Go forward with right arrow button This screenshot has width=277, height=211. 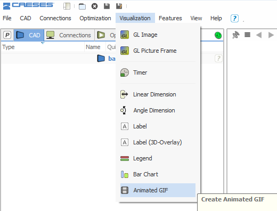tap(271, 35)
